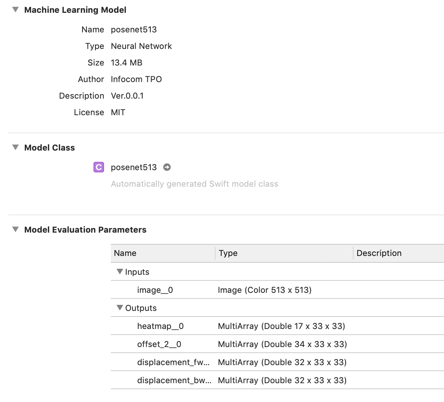Screen dimensions: 444x402
Task: Click the Name column header
Action: tap(125, 253)
